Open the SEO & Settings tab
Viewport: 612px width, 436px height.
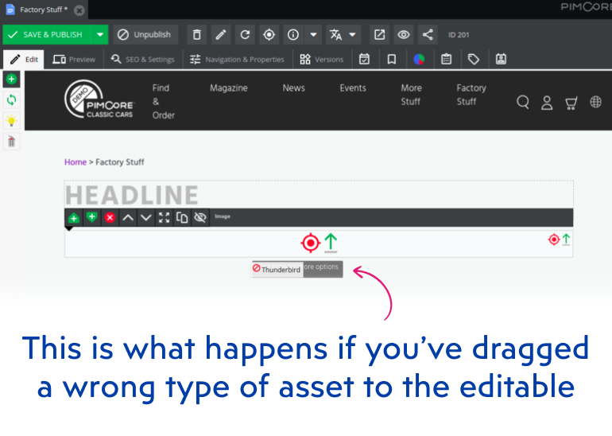[x=143, y=60]
